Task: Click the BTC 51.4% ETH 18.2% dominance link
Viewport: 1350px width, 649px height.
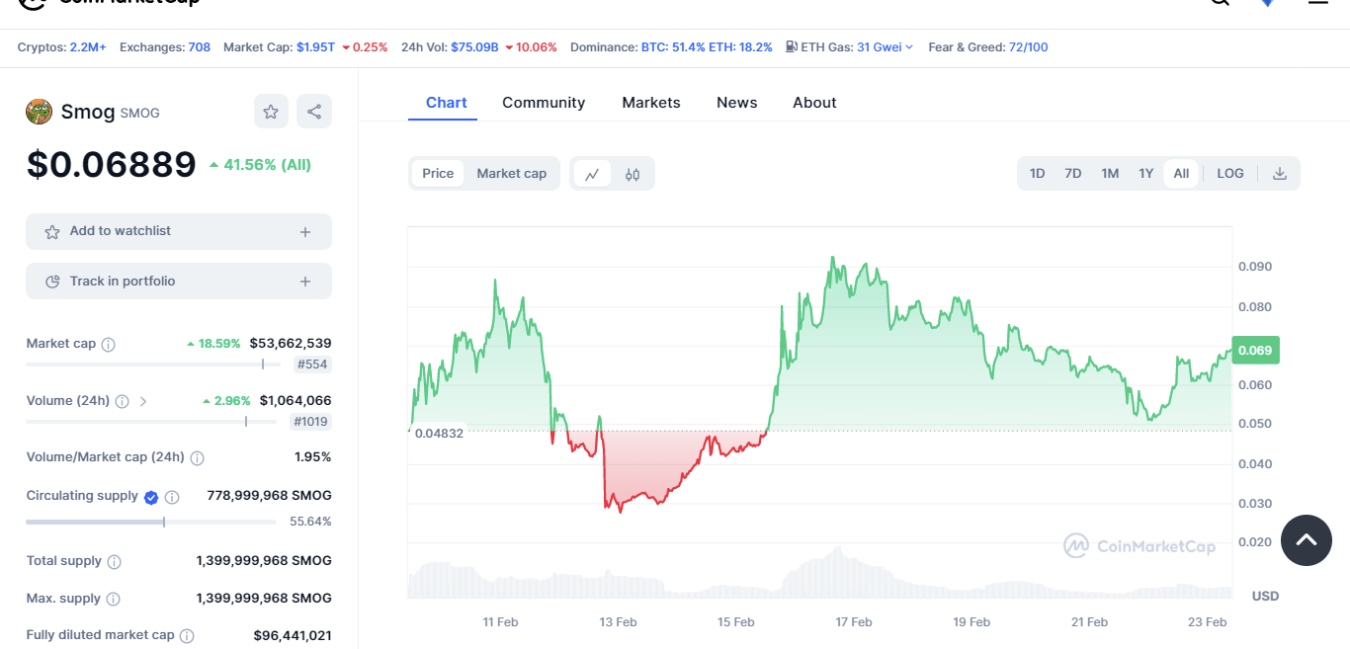Action: coord(707,47)
